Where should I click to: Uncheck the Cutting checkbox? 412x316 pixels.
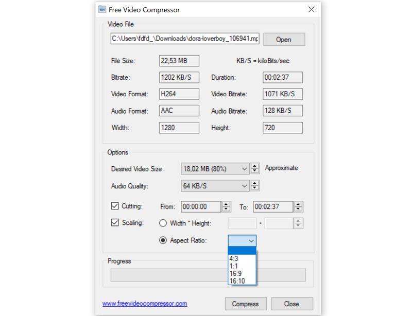point(115,206)
